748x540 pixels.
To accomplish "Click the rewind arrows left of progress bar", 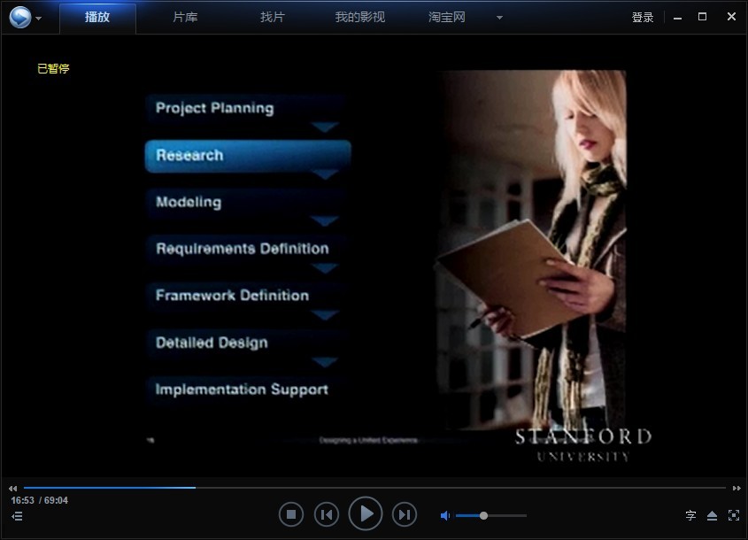I will (x=12, y=488).
